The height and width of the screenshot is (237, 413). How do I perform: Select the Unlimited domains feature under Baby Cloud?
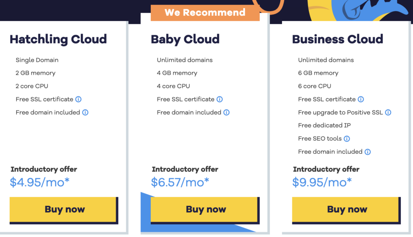(x=184, y=60)
